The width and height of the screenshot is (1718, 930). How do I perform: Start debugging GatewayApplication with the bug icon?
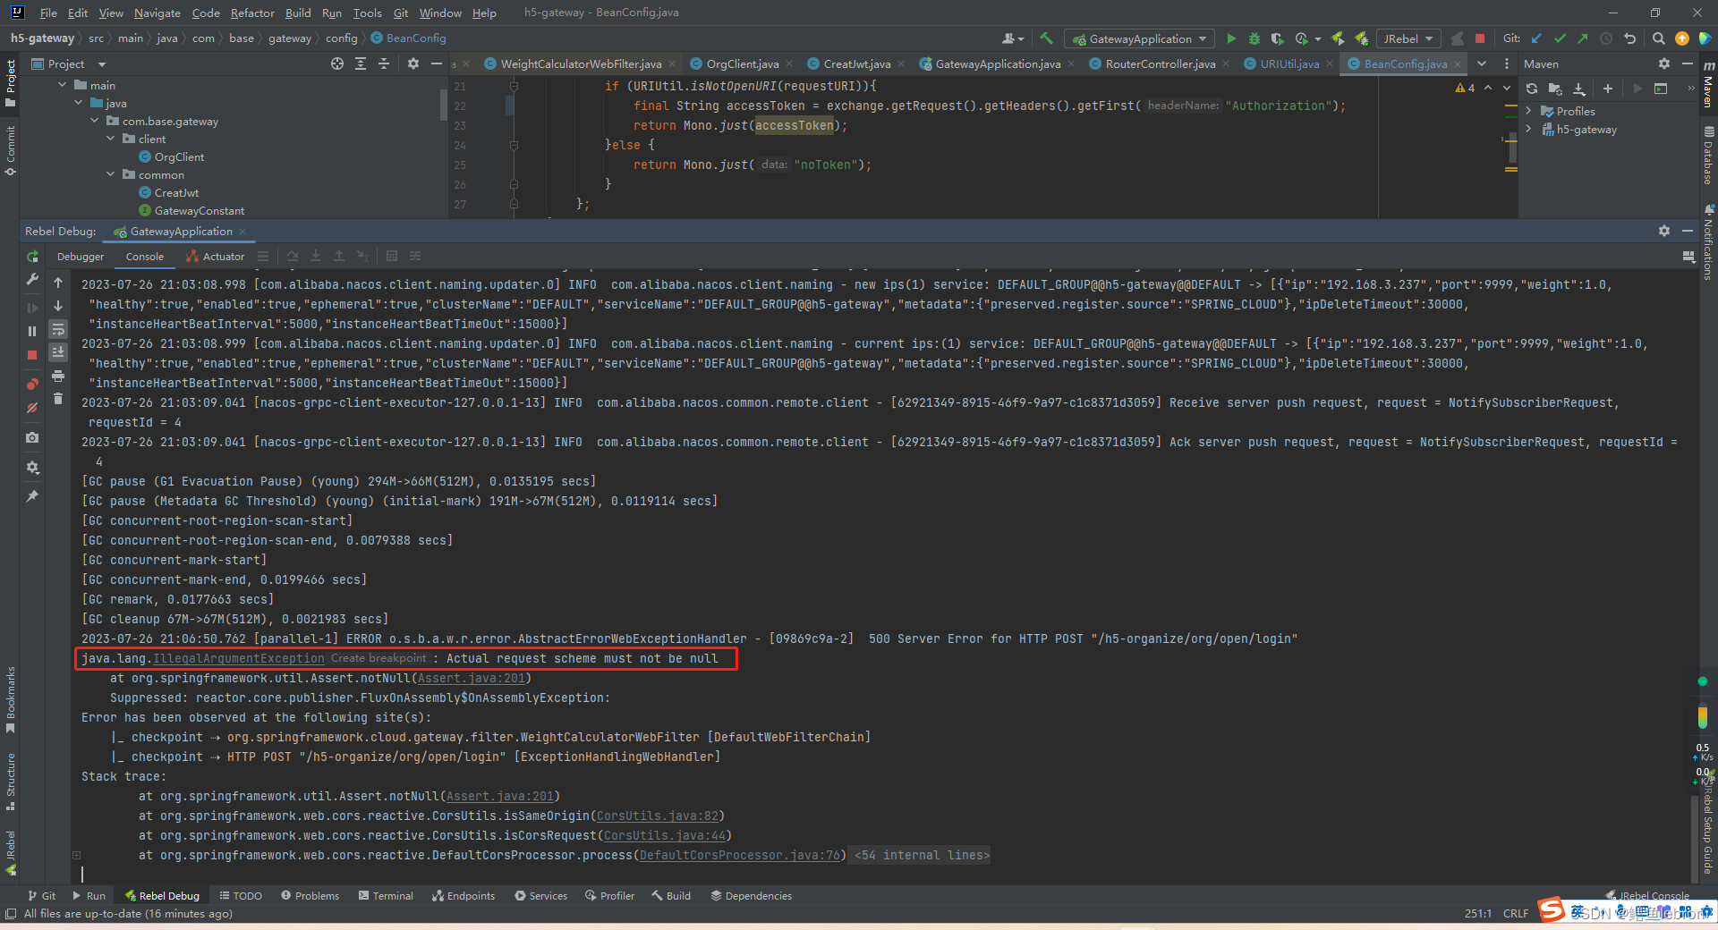[1254, 38]
